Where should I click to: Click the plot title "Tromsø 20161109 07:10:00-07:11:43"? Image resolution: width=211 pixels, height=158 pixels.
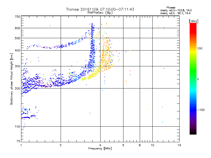click(x=100, y=9)
